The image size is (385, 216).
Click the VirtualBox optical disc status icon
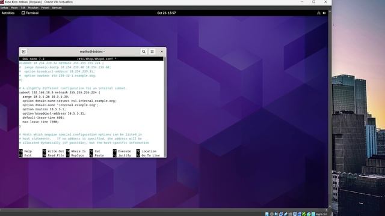coord(271,214)
